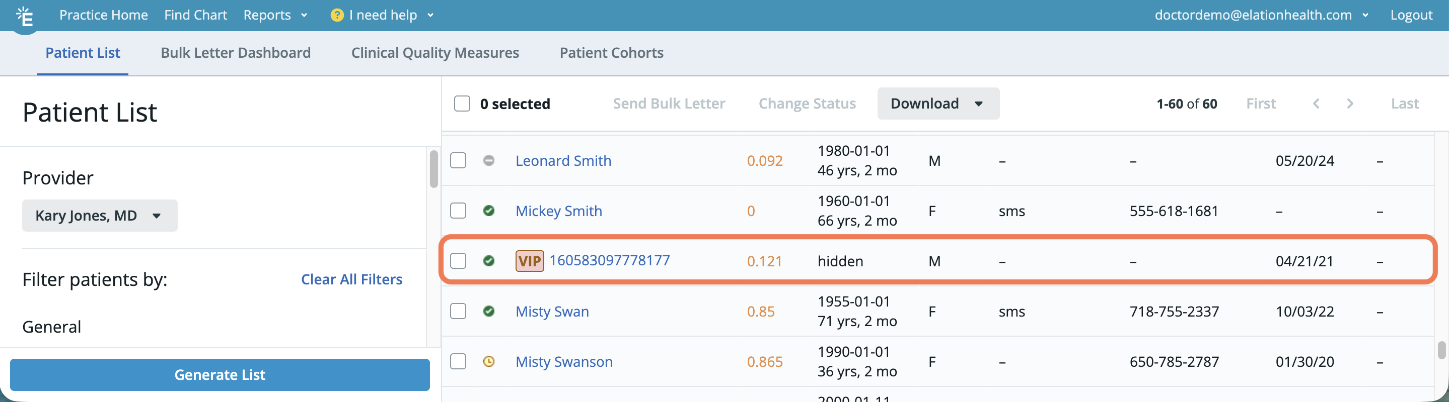This screenshot has height=402, width=1449.
Task: Open the Clinical Quality Measures tab
Action: (x=436, y=53)
